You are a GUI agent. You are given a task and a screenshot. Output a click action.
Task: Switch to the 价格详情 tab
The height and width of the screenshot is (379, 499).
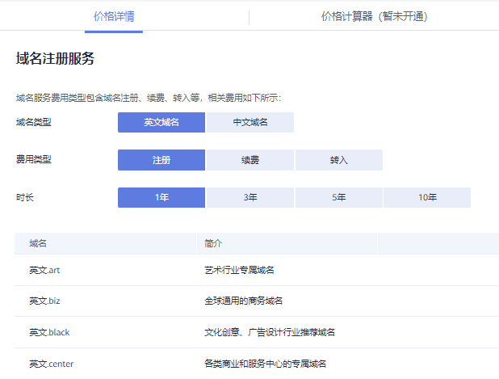pos(114,16)
